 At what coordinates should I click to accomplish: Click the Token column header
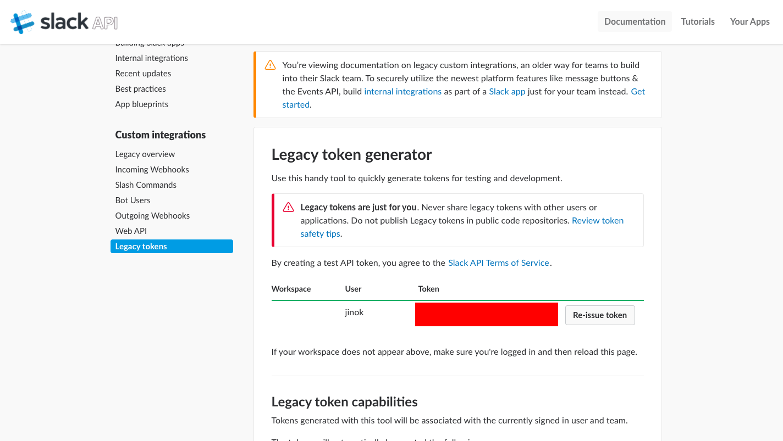coord(428,289)
